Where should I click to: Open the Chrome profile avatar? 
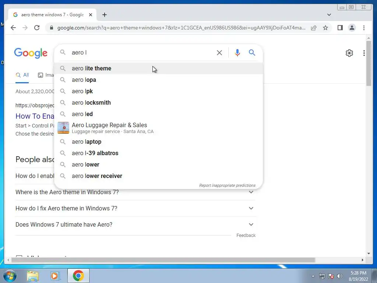[x=352, y=28]
